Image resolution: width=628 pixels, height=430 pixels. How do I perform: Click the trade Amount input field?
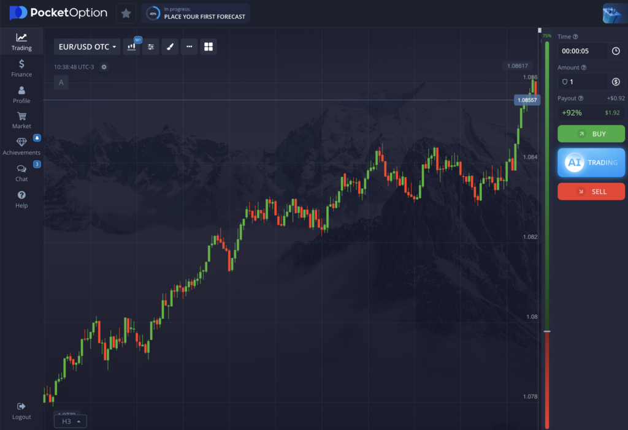(x=583, y=82)
